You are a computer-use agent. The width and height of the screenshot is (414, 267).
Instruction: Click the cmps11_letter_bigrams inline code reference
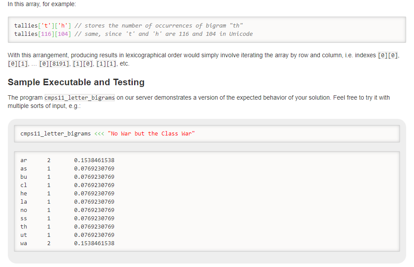point(79,97)
